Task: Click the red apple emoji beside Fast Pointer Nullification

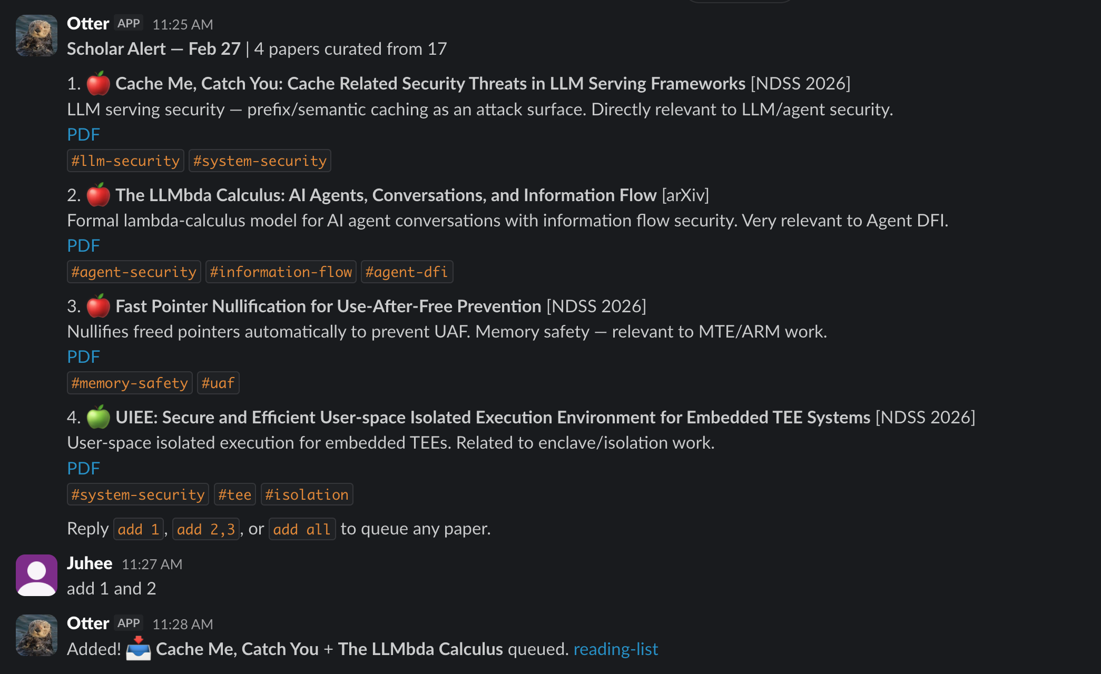Action: pyautogui.click(x=98, y=306)
